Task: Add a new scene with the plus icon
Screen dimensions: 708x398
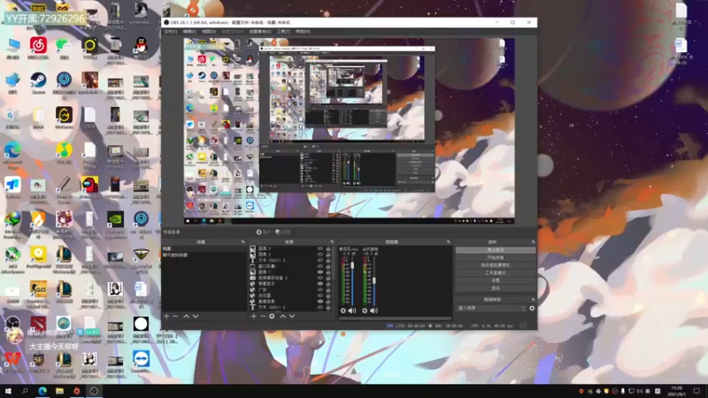Action: click(166, 317)
